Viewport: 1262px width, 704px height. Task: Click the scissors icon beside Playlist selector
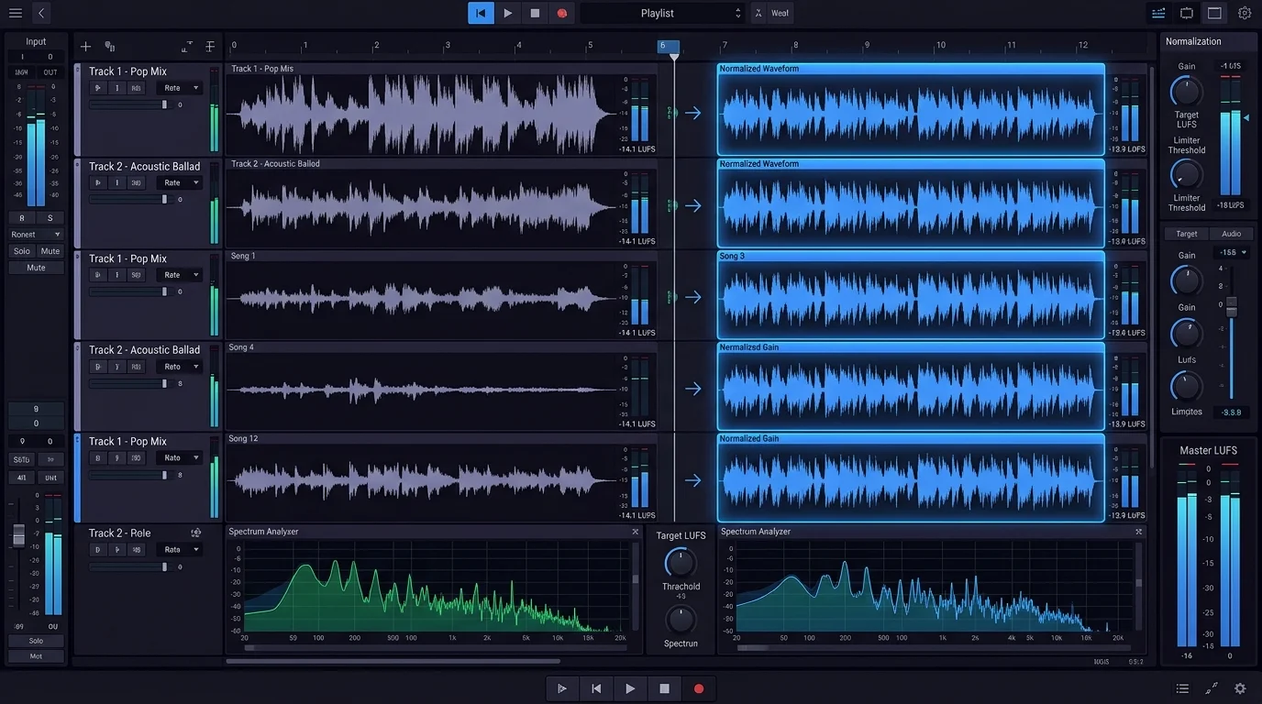[757, 13]
